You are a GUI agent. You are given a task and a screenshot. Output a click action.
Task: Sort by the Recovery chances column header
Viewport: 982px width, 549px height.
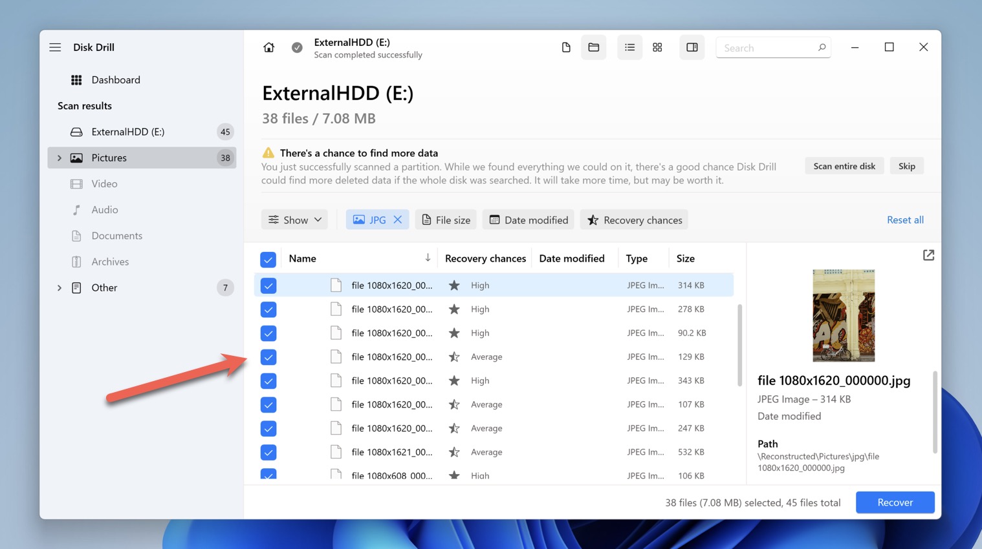pyautogui.click(x=485, y=258)
